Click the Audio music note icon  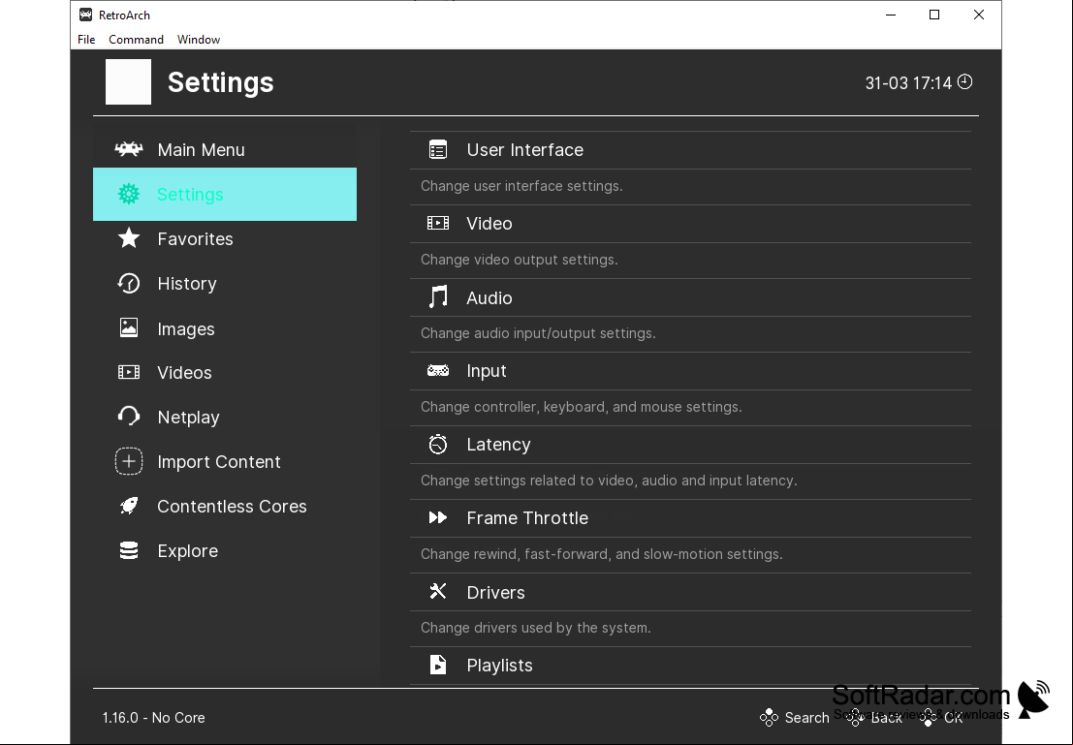[438, 296]
